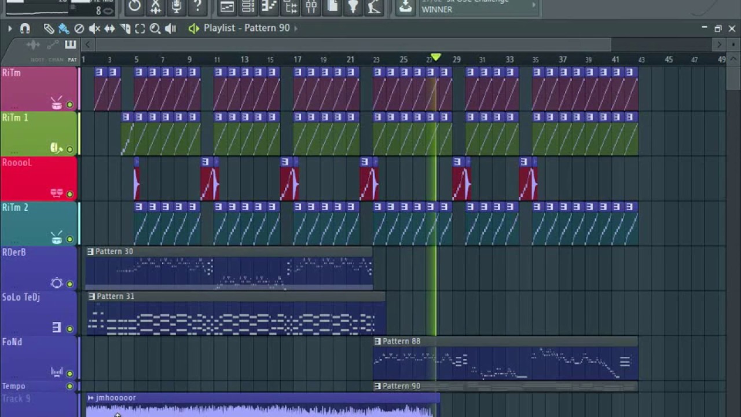Mute the Tempo track

[x=70, y=386]
